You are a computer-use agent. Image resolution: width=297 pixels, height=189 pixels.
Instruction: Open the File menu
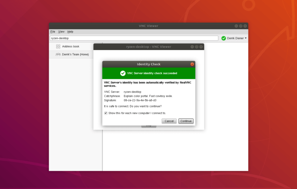(x=52, y=32)
